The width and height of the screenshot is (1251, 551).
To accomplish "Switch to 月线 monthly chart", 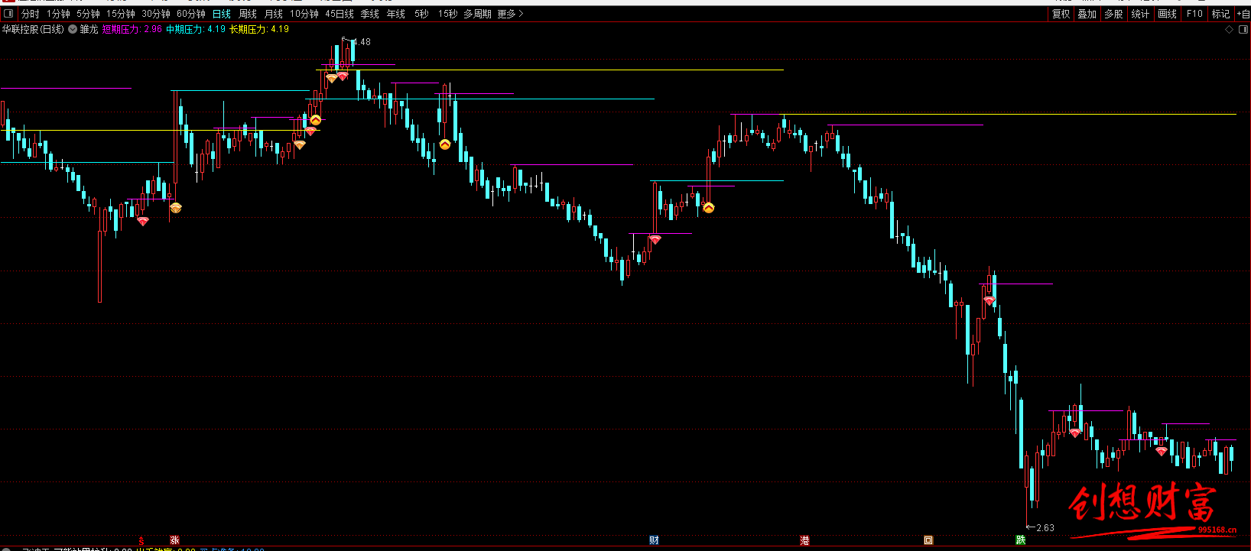I will (273, 14).
